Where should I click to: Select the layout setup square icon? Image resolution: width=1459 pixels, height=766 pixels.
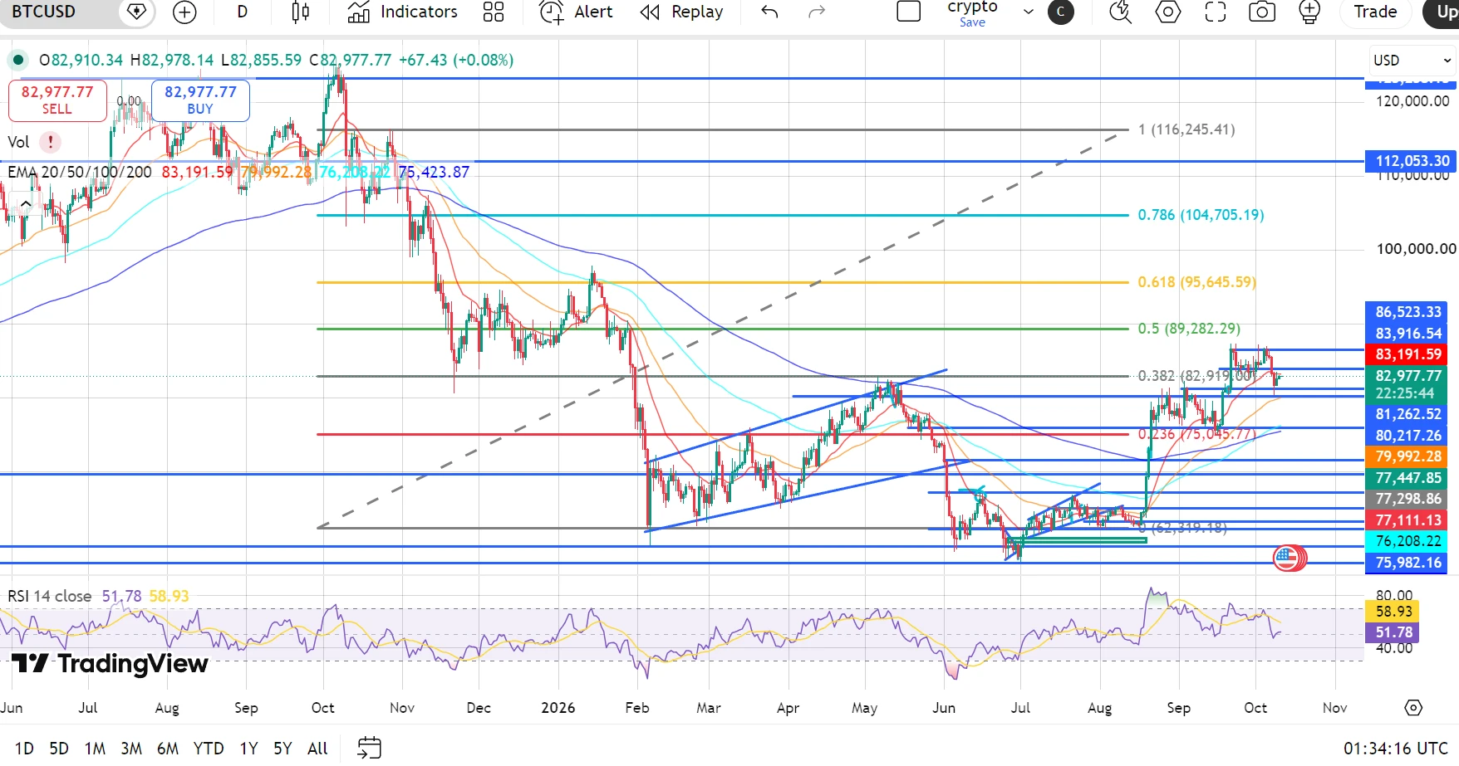[909, 12]
